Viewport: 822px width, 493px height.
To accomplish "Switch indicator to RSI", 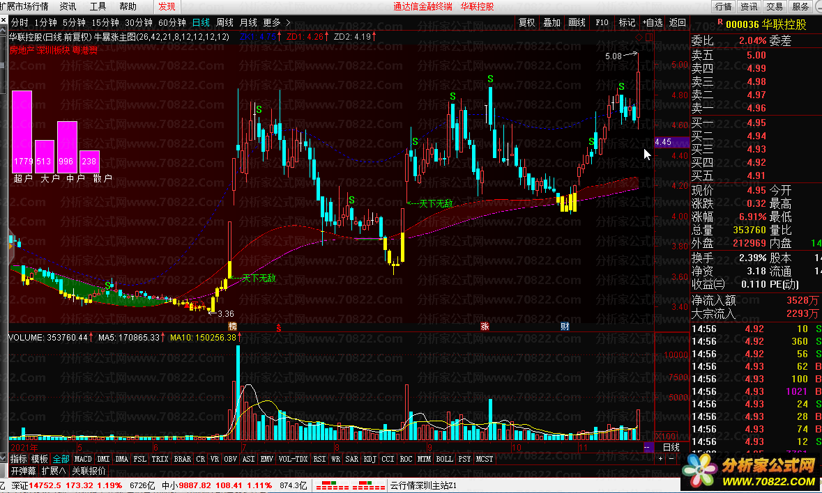I will click(320, 459).
